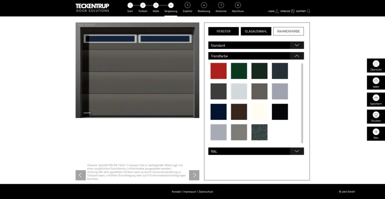This screenshot has width=385, height=199.
Task: Print configuration via Drucken icon
Action: tap(376, 115)
